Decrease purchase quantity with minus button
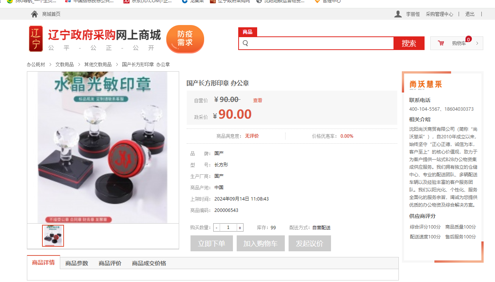495x282 pixels. (x=216, y=227)
